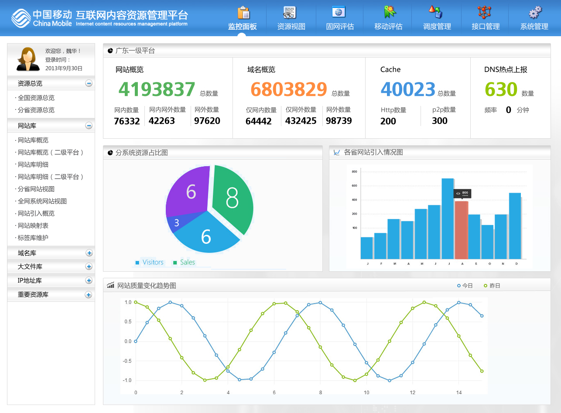The width and height of the screenshot is (561, 413).
Task: Expand the 域名库 sidebar section
Action: (89, 253)
